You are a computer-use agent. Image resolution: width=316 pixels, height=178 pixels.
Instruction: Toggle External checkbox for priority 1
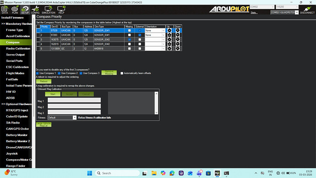[x=140, y=30]
